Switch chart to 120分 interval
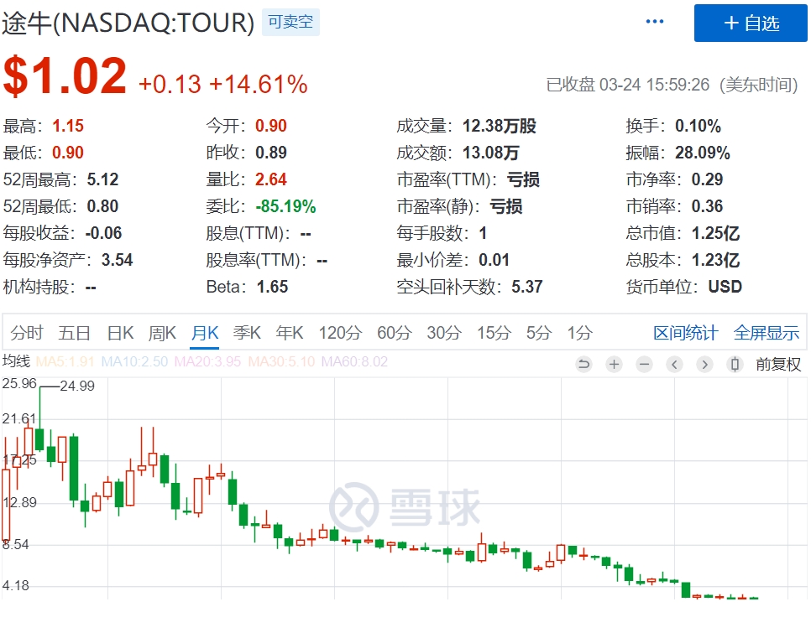This screenshot has height=633, width=811. [x=340, y=333]
